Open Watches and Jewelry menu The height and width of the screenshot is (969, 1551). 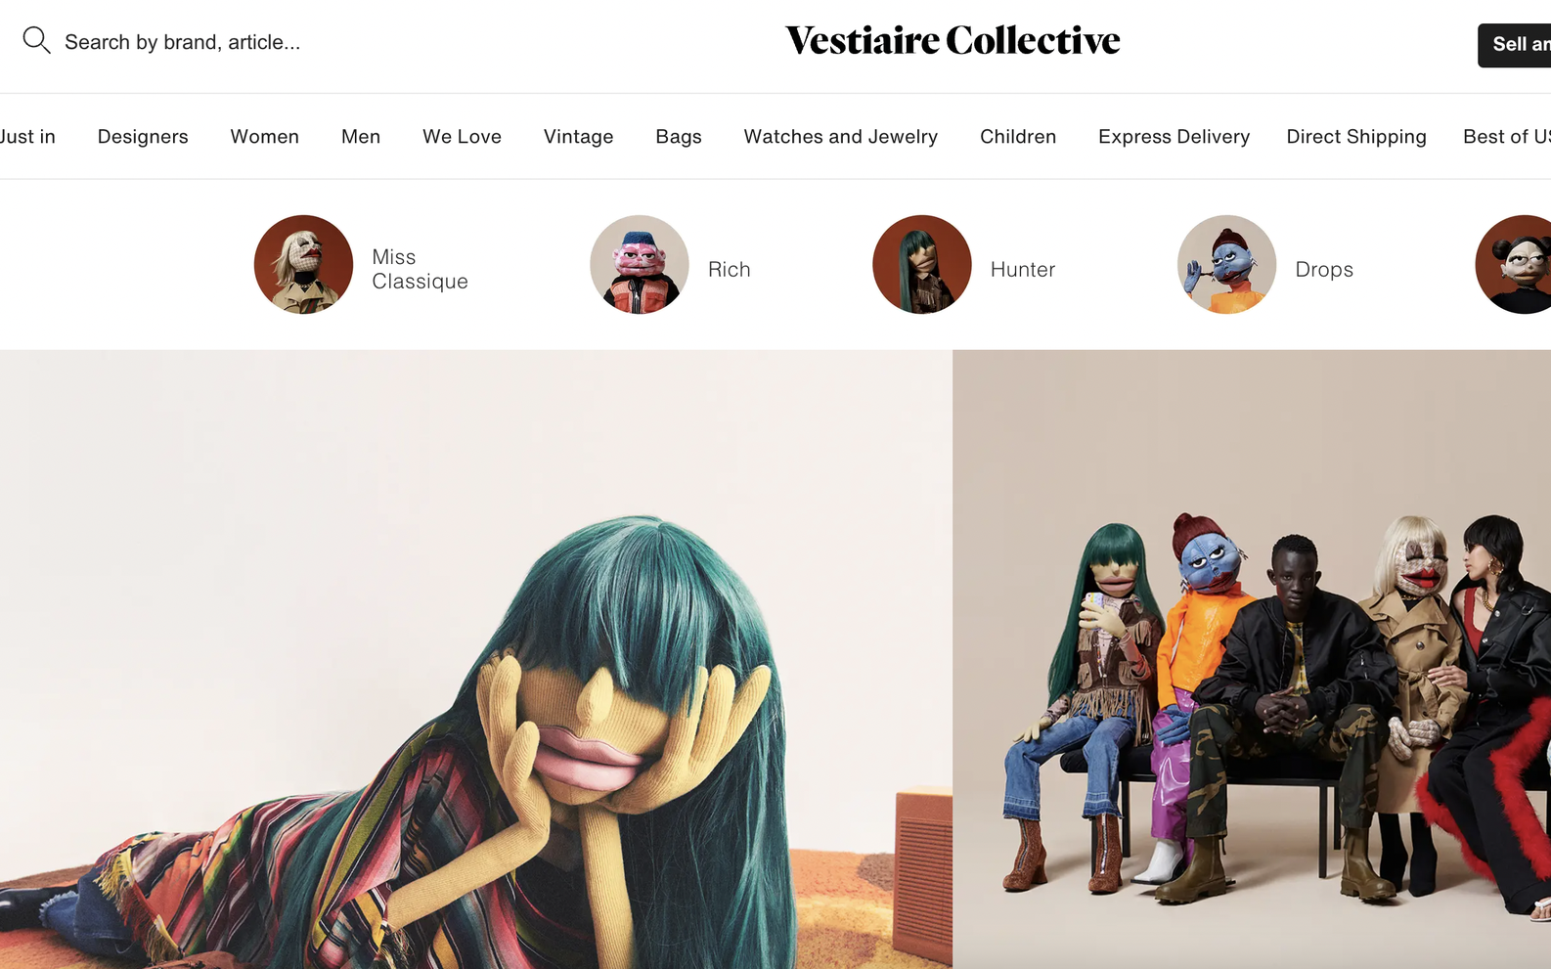click(x=841, y=137)
